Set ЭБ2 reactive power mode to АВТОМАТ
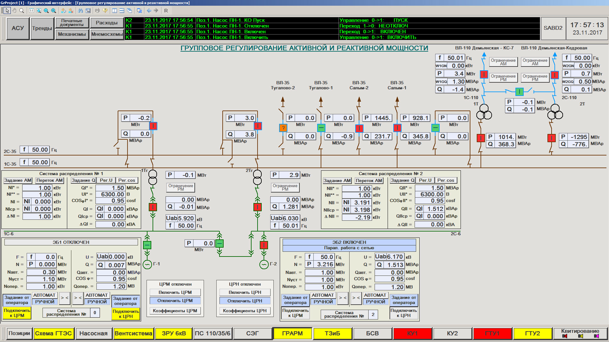The image size is (609, 342). click(375, 295)
